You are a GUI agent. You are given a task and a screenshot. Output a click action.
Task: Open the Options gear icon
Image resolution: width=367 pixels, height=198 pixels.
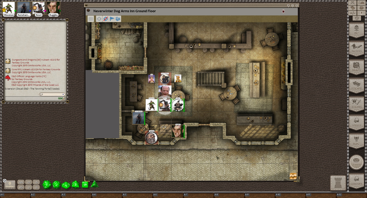coord(357,18)
